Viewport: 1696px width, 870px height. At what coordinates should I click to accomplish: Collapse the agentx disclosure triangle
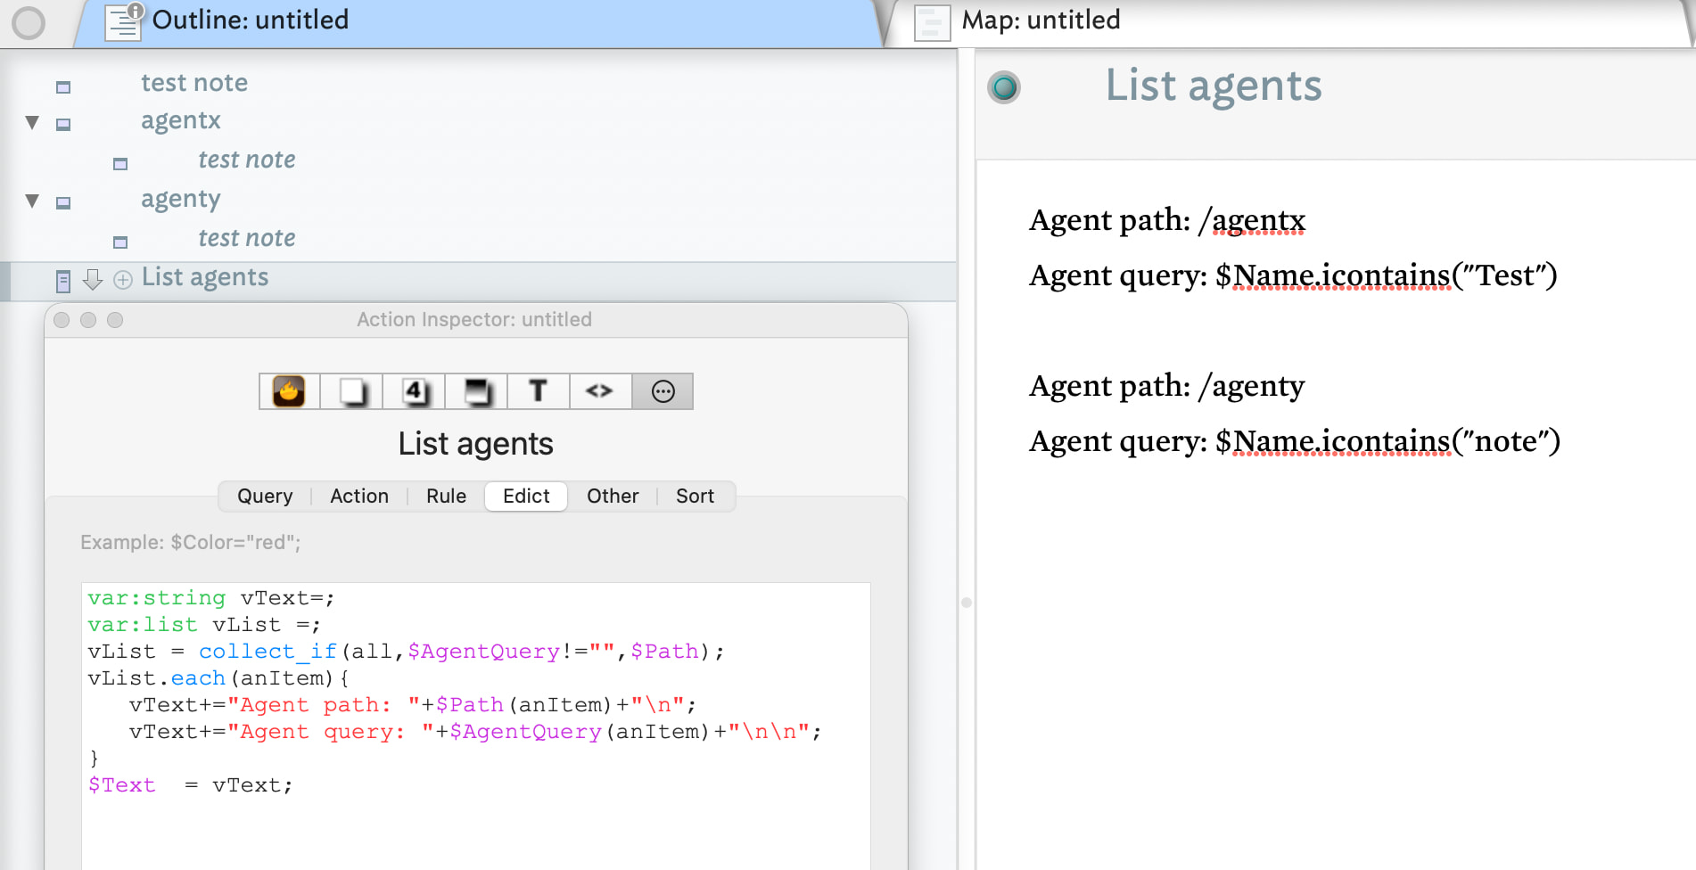click(32, 123)
